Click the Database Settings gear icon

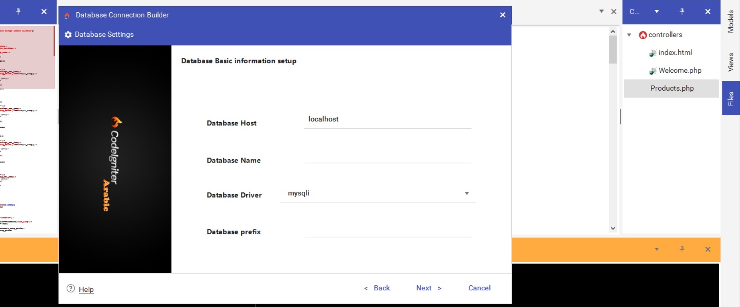click(68, 35)
